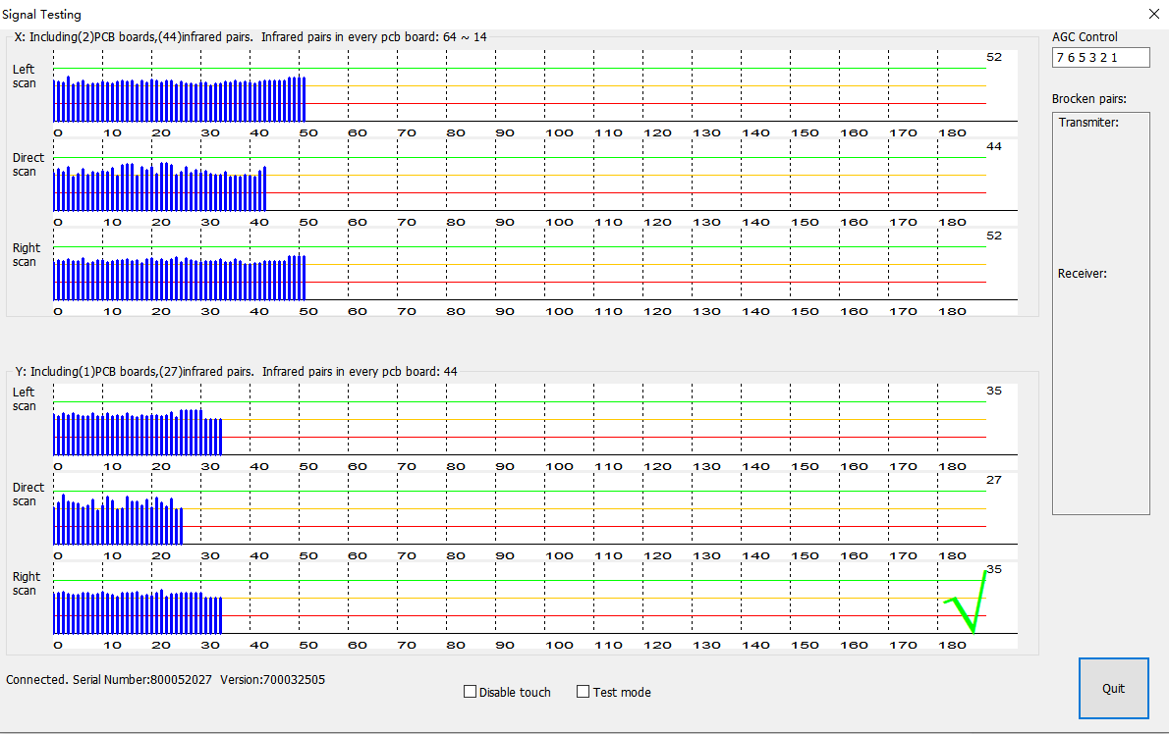Click the Y axis Right scan bar chart
The image size is (1169, 734).
coord(138,612)
